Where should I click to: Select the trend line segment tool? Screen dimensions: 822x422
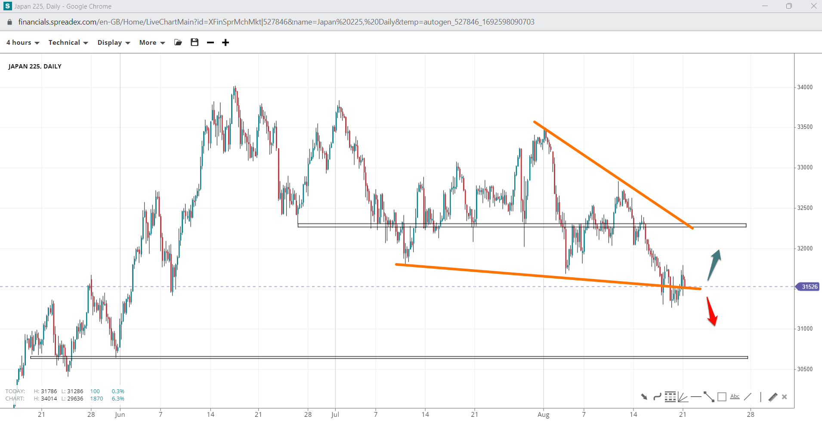point(709,397)
